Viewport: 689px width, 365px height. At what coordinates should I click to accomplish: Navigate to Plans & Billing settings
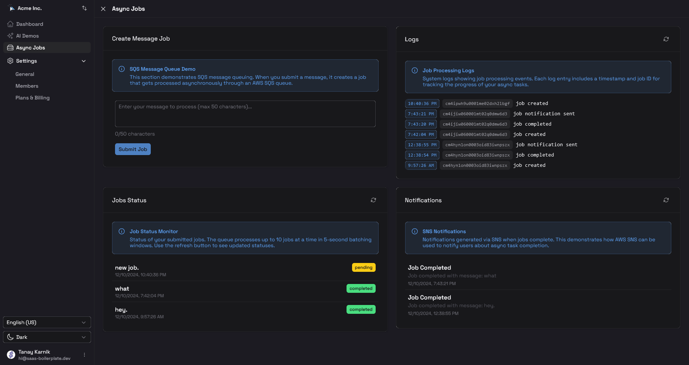click(x=32, y=98)
